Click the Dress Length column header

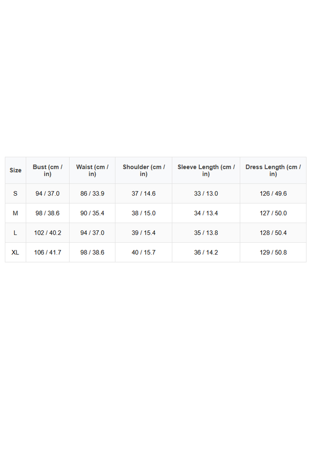pos(273,170)
